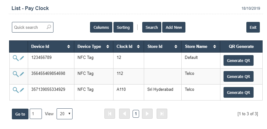
Task: Click the quick search magnifier icon
Action: (49, 27)
